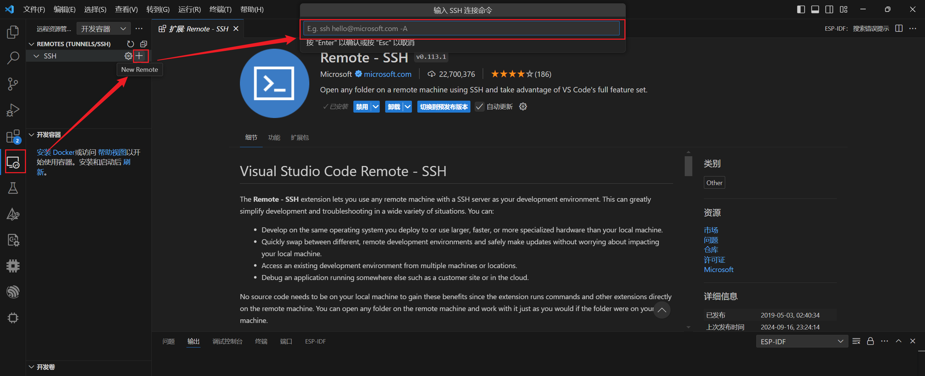Collapse the 开发容器 section
This screenshot has width=925, height=376.
click(x=32, y=135)
